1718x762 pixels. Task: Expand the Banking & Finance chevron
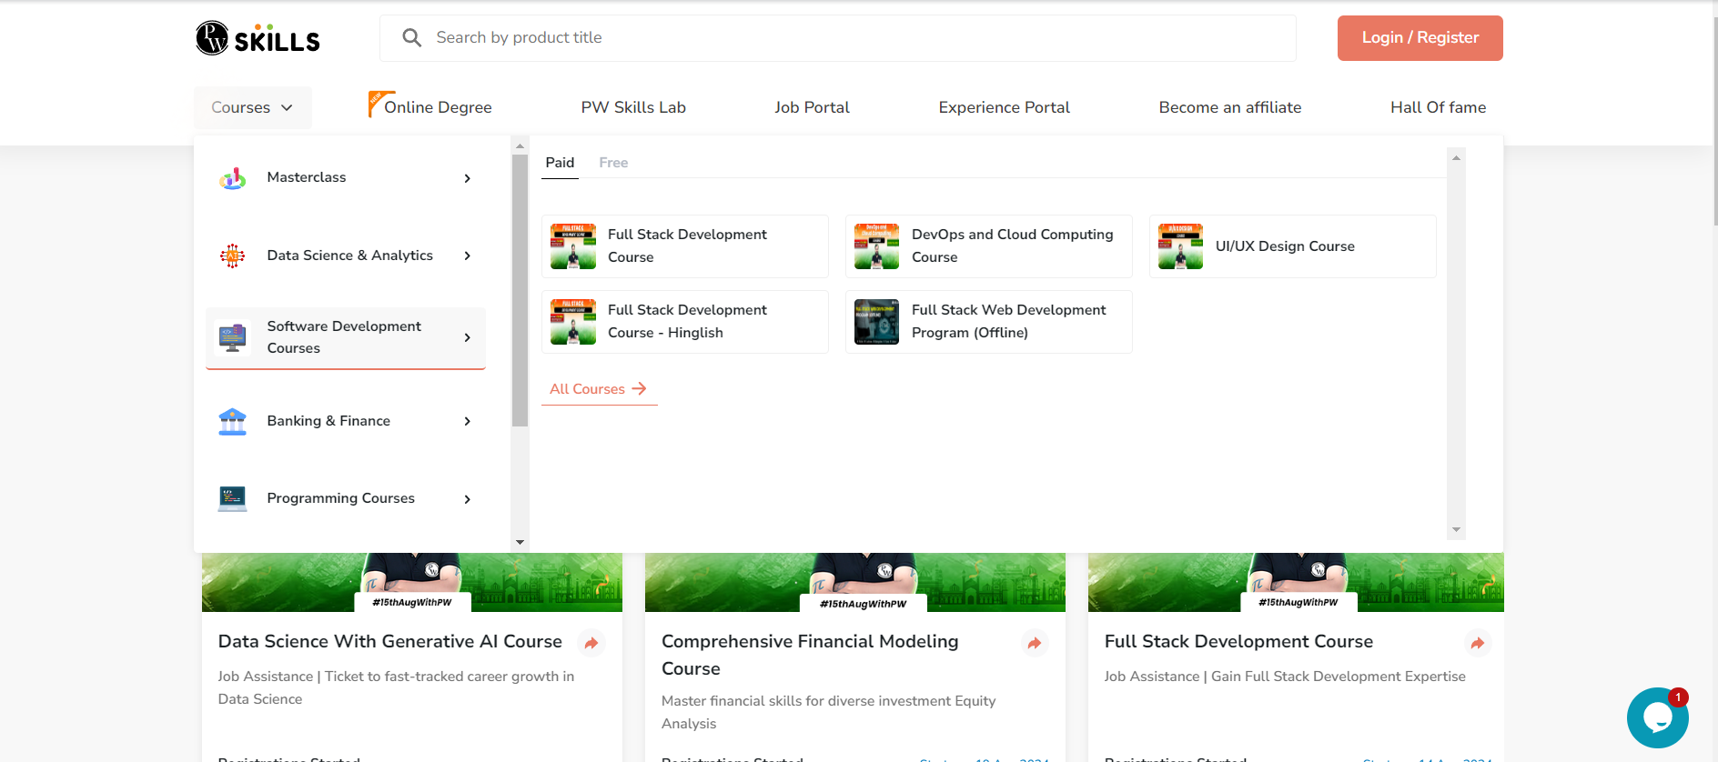(x=468, y=421)
